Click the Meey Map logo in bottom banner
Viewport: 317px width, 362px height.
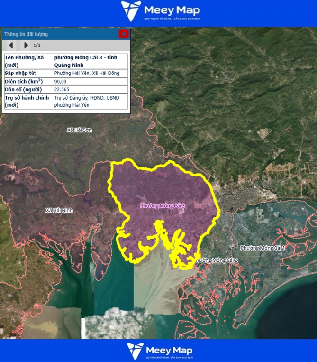point(160,350)
